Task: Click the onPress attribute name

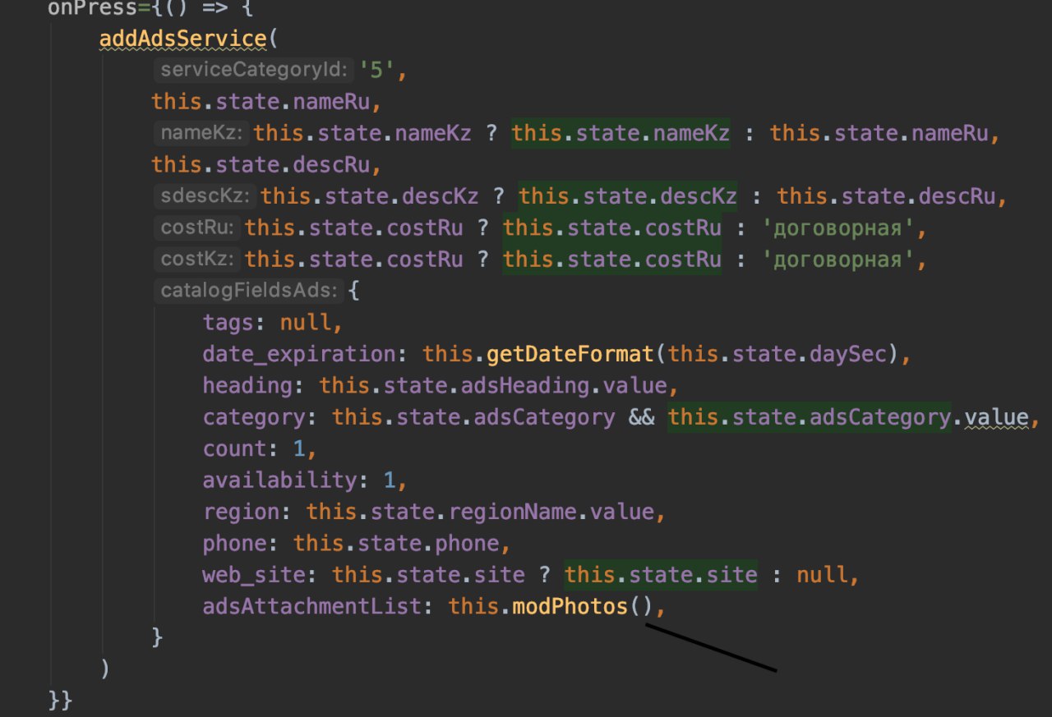Action: tap(93, 8)
